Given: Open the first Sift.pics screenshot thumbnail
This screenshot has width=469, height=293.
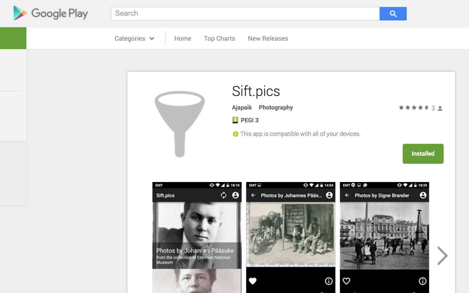Looking at the screenshot, I should [197, 237].
